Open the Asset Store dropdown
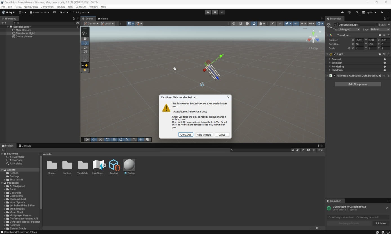391x234 pixels. point(39,12)
